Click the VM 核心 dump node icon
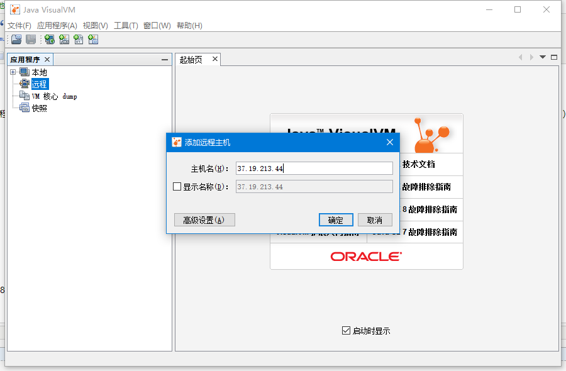Image resolution: width=566 pixels, height=371 pixels. click(25, 96)
